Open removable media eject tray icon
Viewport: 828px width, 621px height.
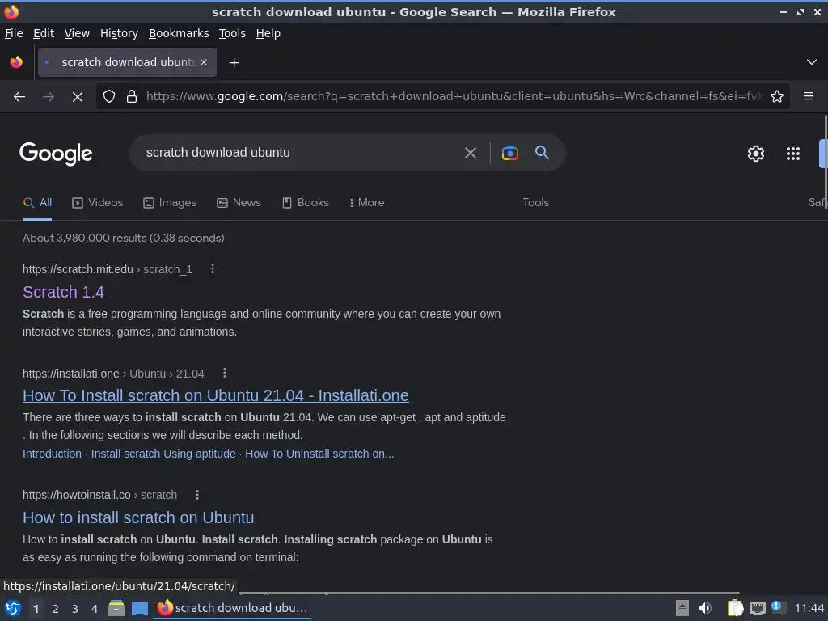pyautogui.click(x=682, y=608)
